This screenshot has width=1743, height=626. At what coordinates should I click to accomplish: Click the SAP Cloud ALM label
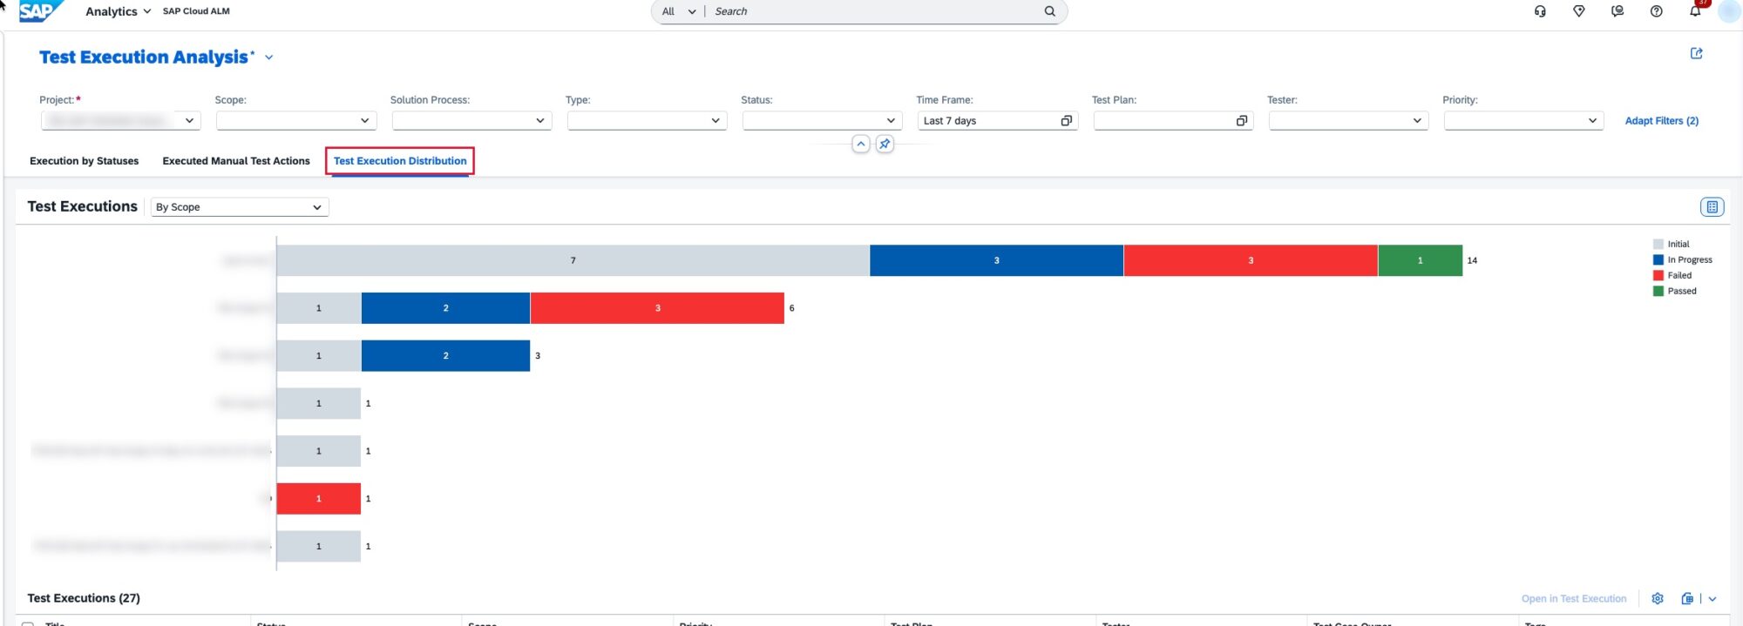point(196,11)
